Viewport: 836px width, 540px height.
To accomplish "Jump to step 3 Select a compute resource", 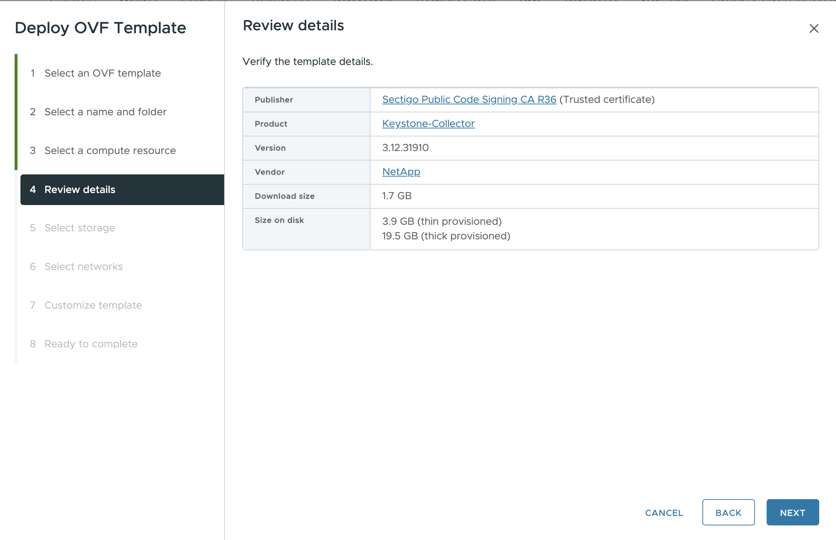I will (110, 150).
